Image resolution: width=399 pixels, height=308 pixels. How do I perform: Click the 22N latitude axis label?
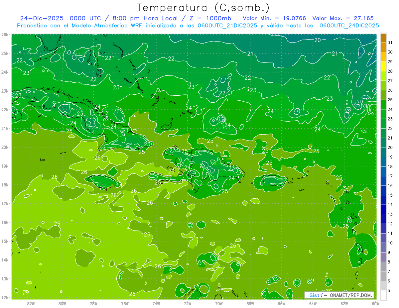point(5,110)
